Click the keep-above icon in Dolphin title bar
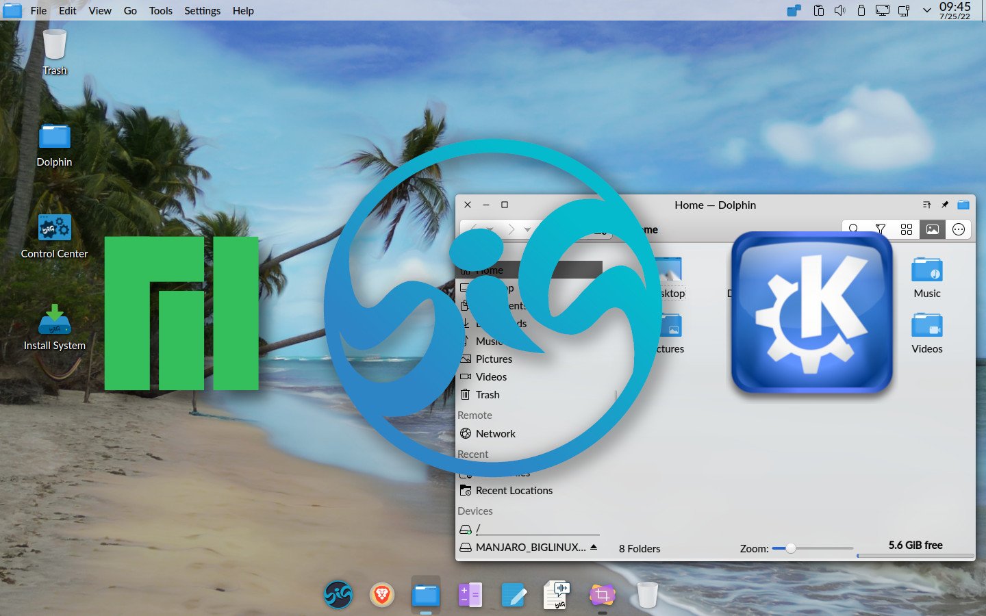986x616 pixels. (x=926, y=205)
